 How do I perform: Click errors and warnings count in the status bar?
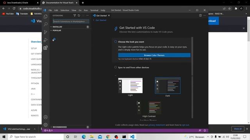pyautogui.click(x=48, y=130)
